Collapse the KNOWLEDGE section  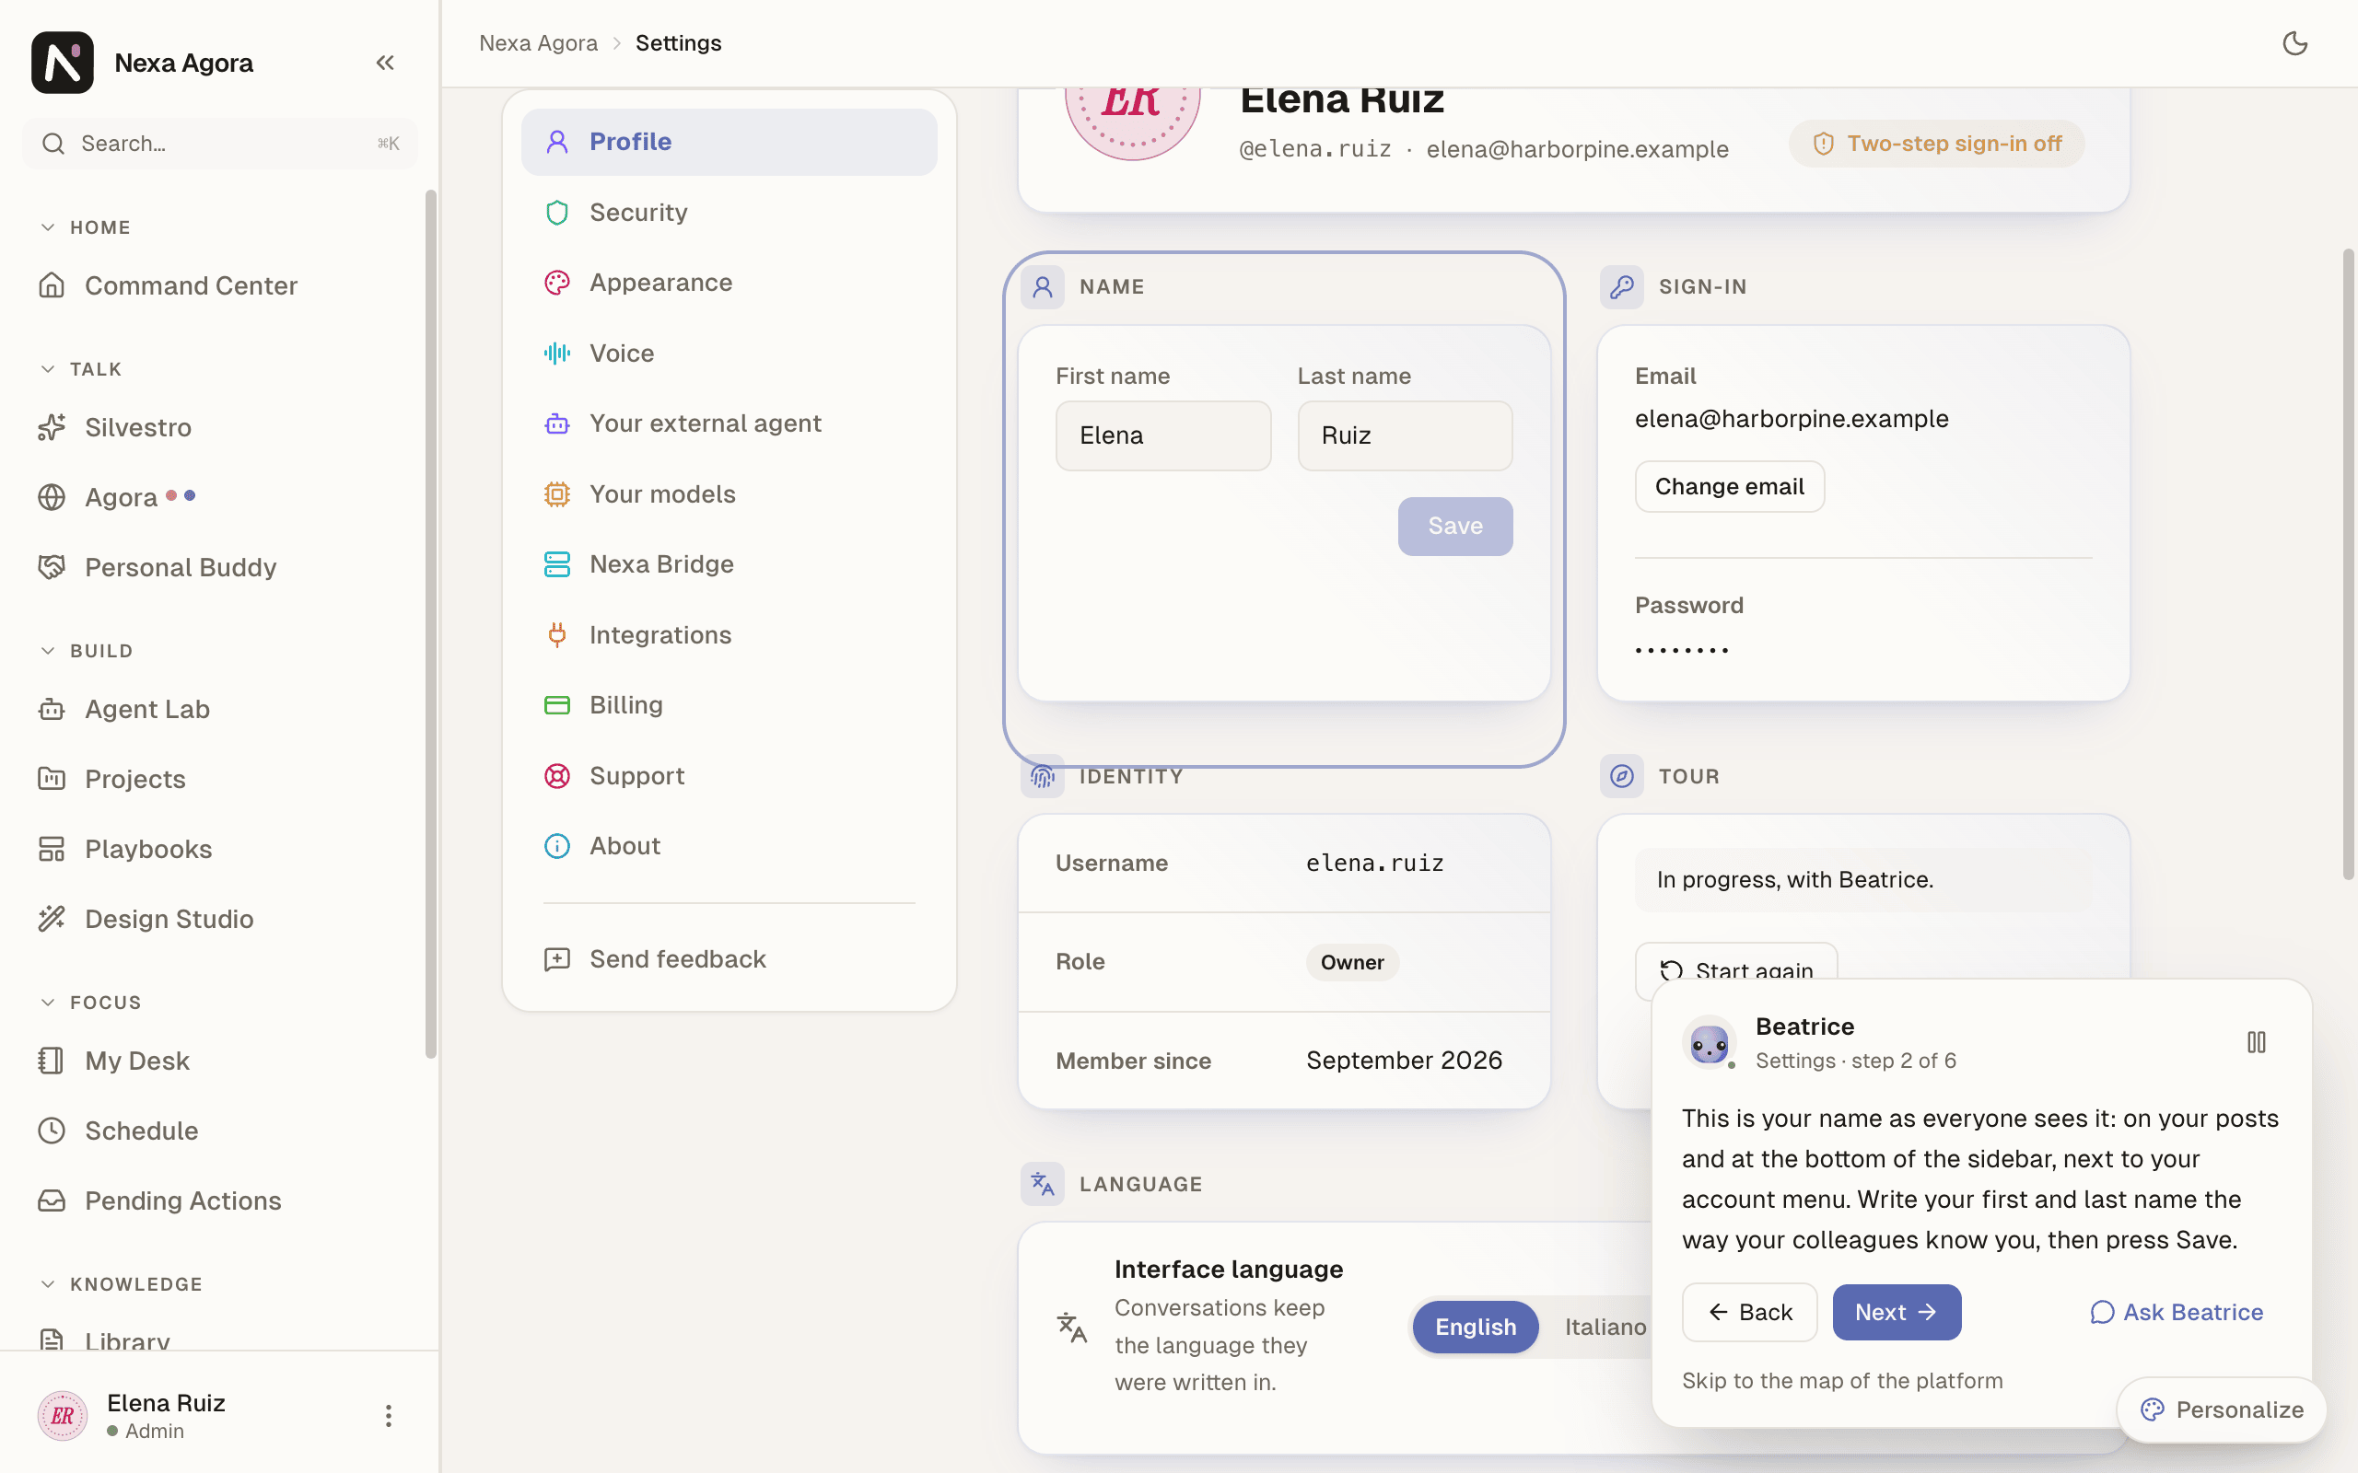coord(122,1284)
